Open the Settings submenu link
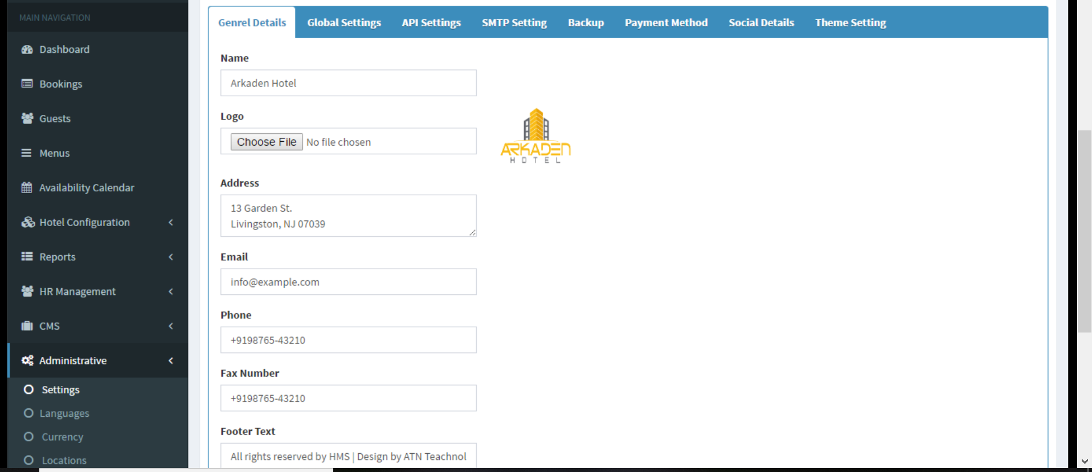1092x472 pixels. pos(60,390)
